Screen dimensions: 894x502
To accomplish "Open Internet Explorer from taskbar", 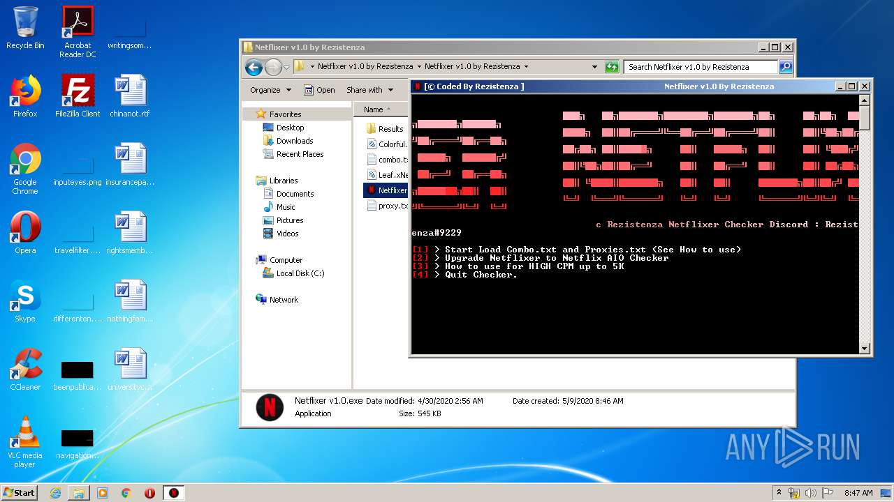I will [x=55, y=493].
